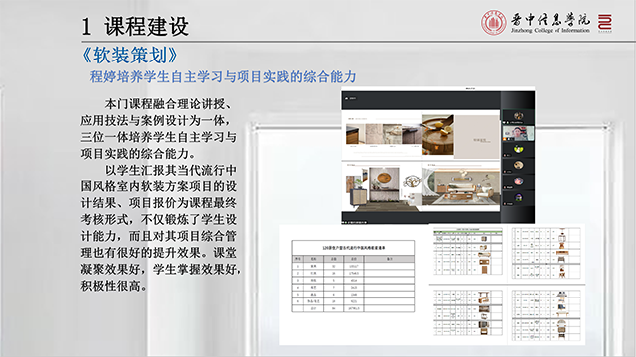Click the paragraph starting 本门课程融合理论讲授

pyautogui.click(x=158, y=129)
